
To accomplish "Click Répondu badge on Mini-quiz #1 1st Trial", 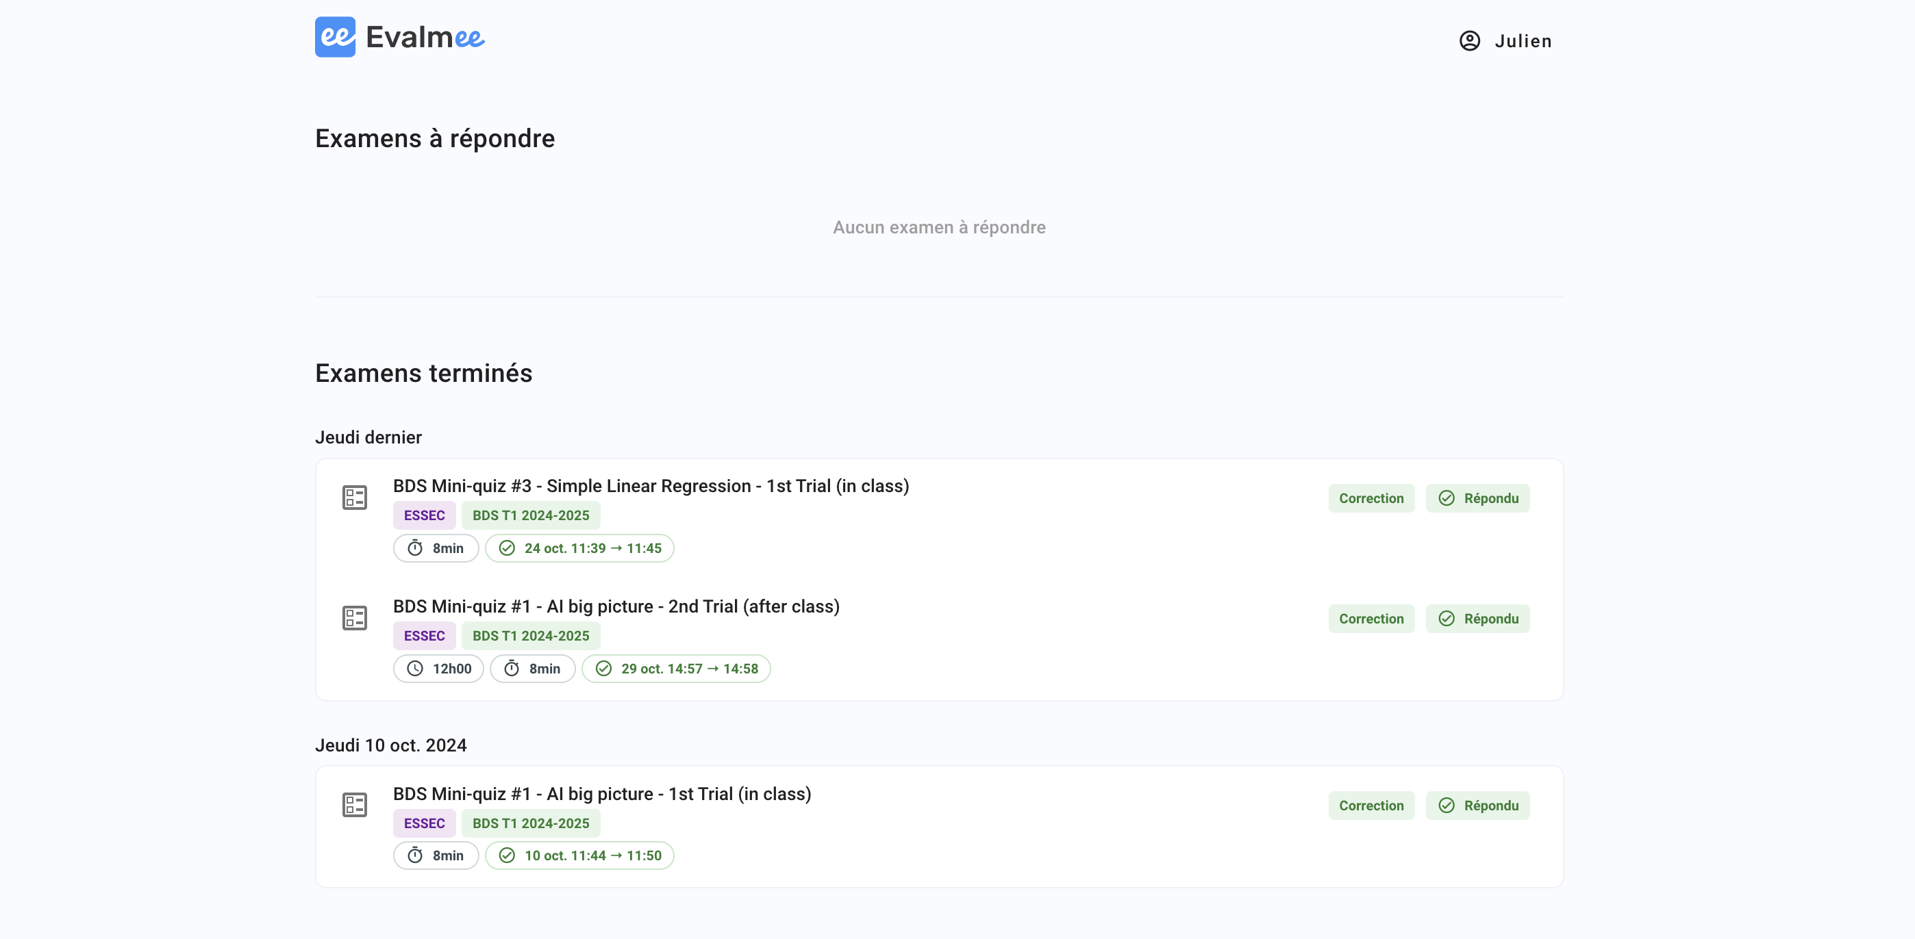I will [1477, 806].
